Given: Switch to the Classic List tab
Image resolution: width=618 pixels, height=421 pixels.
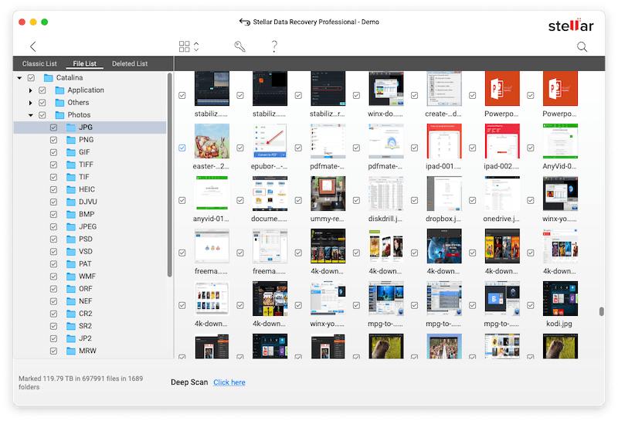Looking at the screenshot, I should (x=39, y=63).
